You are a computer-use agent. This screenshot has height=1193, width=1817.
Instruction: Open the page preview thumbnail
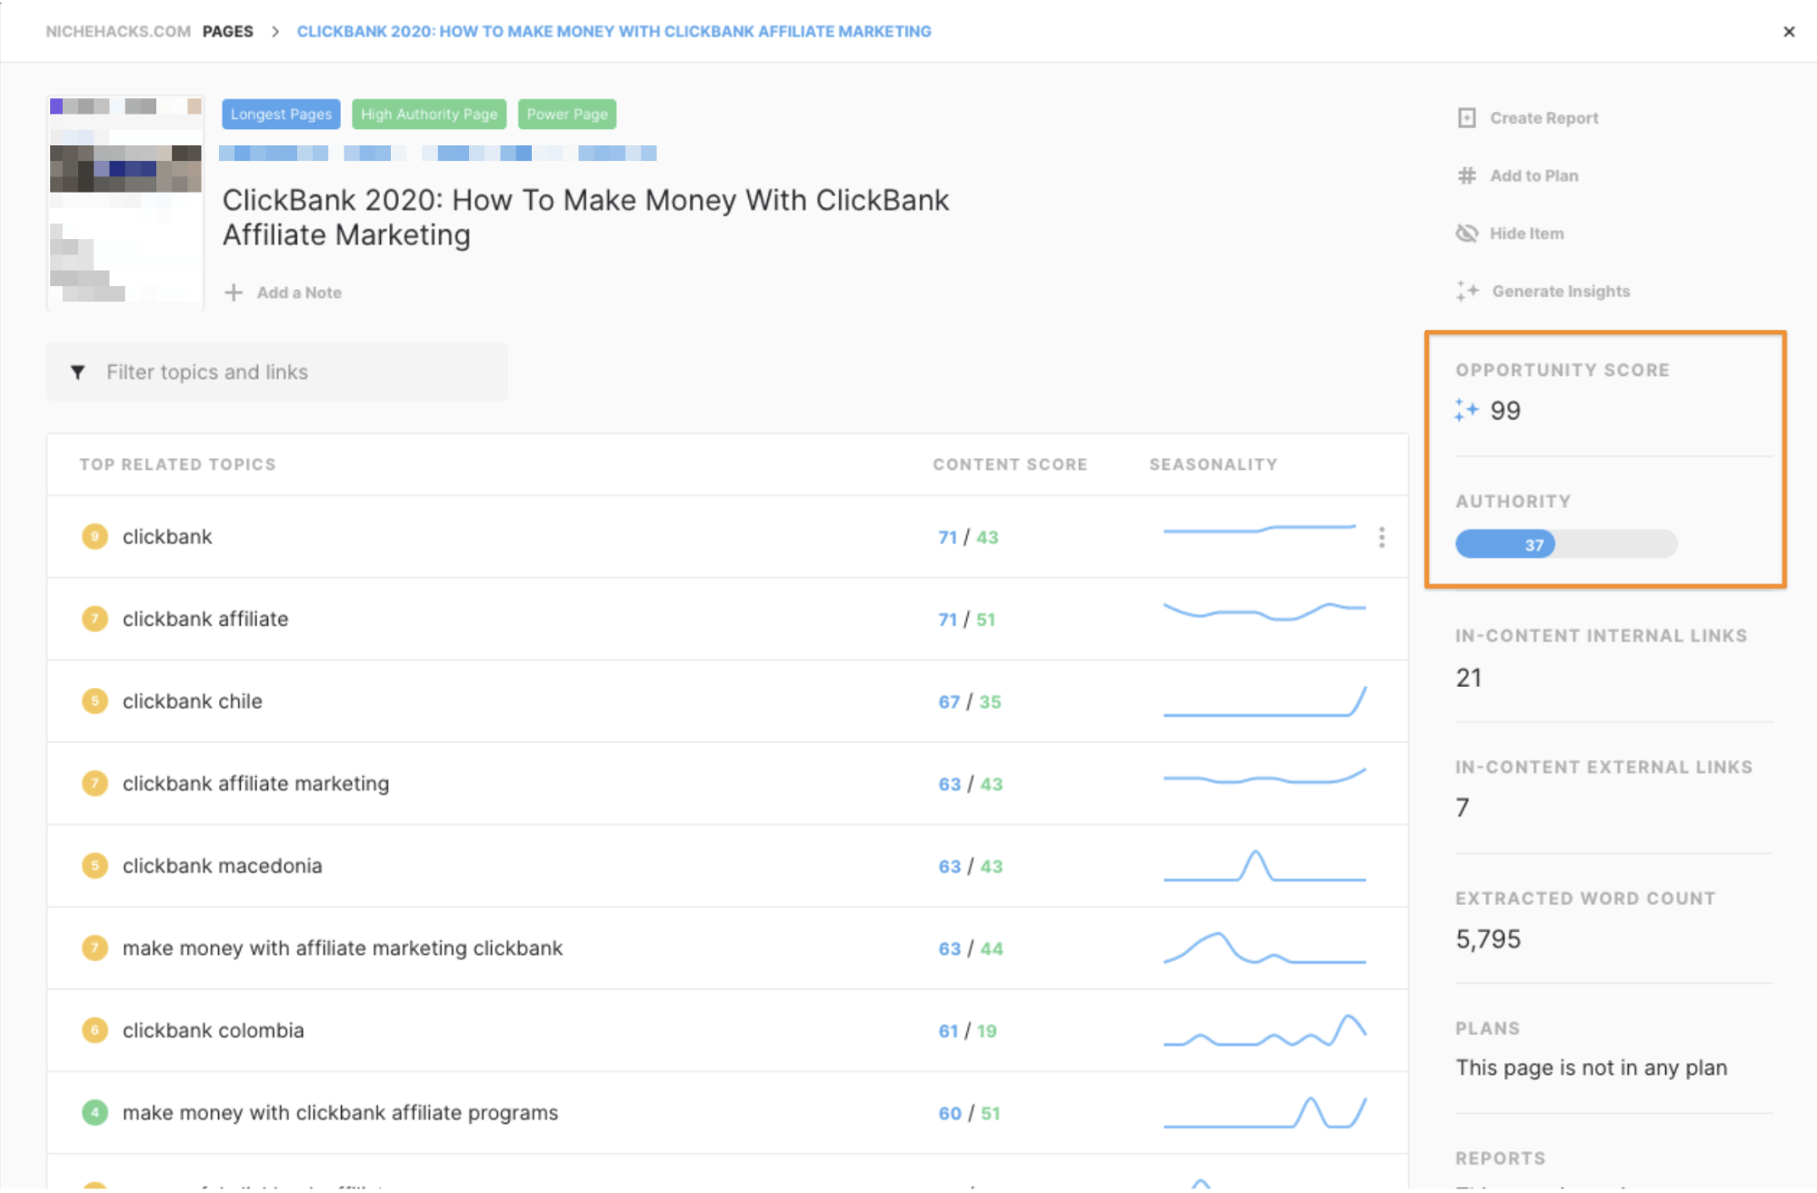point(125,201)
